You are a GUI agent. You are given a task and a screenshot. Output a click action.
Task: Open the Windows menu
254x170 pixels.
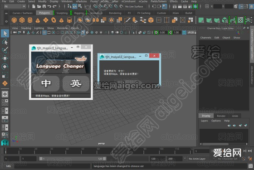click(67, 1)
